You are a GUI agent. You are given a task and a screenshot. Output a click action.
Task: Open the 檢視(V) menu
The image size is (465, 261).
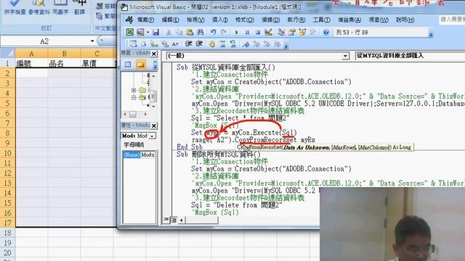[x=195, y=20]
